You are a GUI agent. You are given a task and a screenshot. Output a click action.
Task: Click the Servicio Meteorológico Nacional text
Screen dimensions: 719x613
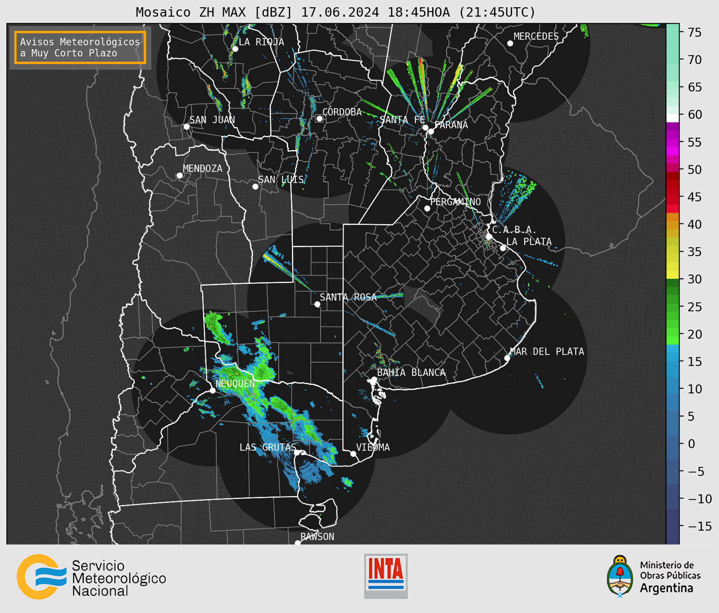point(119,578)
